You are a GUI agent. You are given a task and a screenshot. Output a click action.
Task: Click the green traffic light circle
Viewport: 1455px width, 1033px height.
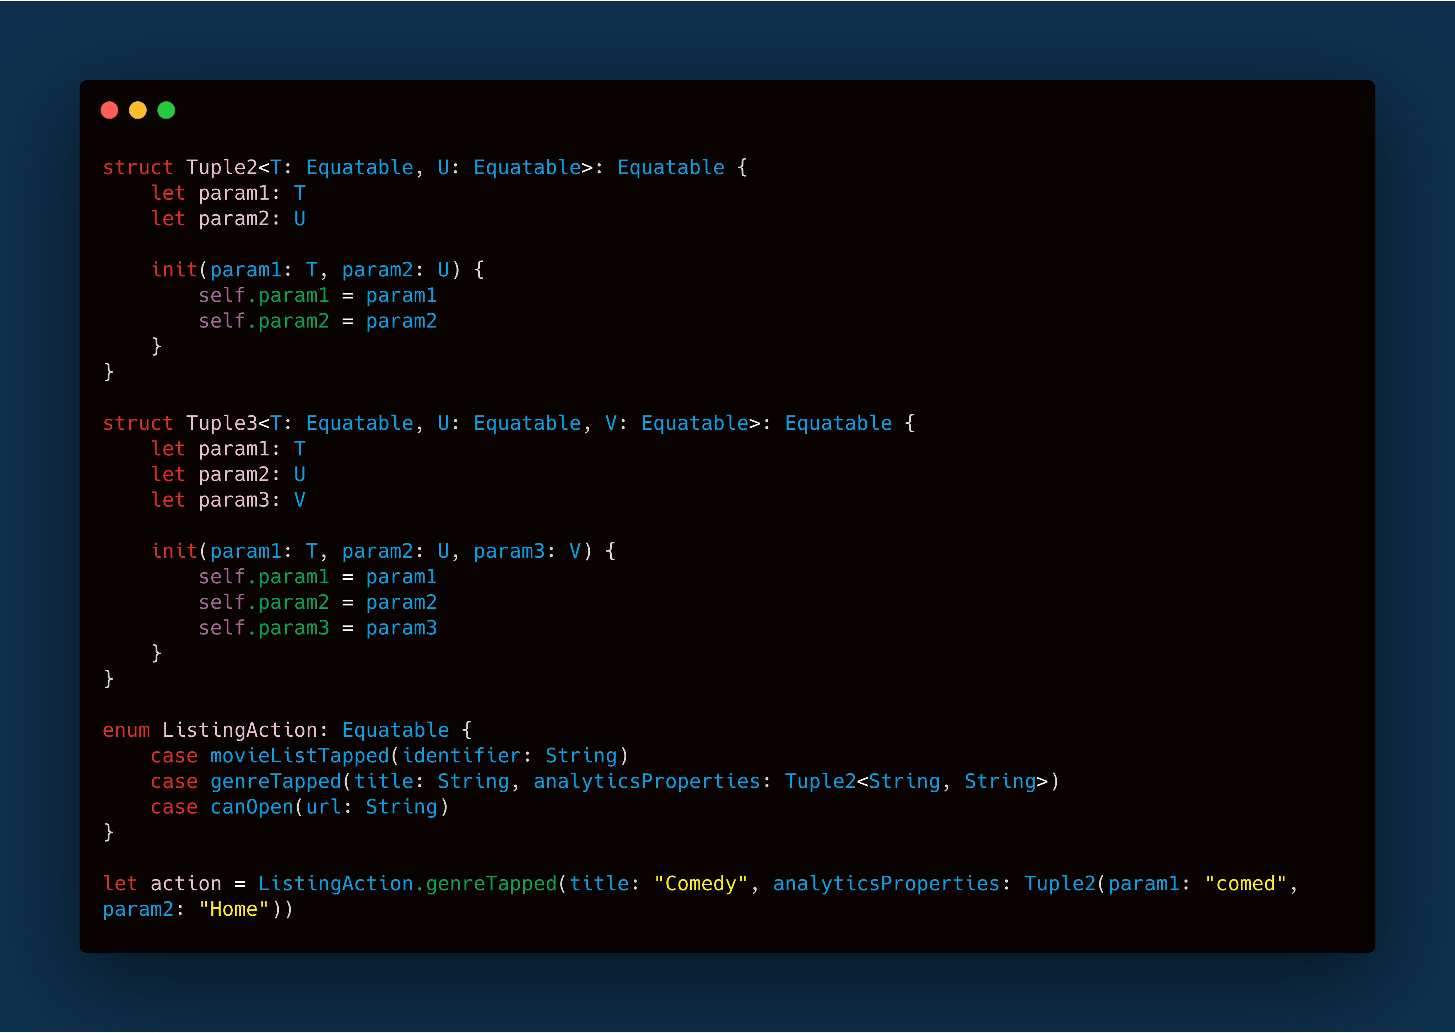pyautogui.click(x=167, y=110)
